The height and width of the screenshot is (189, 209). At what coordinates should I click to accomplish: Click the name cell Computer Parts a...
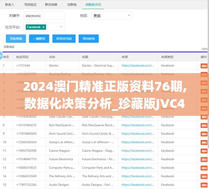(x=62, y=168)
